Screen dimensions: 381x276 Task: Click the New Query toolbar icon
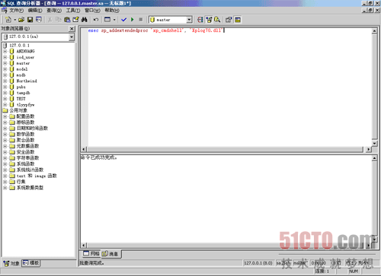8,20
